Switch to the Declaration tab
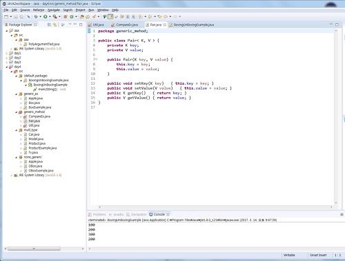This screenshot has height=261, width=345. [x=137, y=214]
